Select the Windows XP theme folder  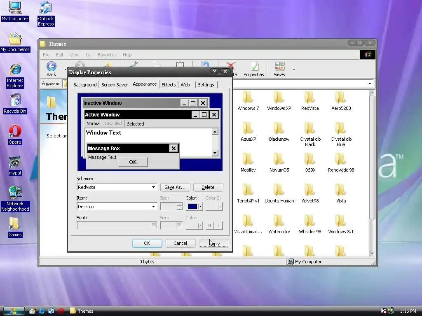(279, 101)
